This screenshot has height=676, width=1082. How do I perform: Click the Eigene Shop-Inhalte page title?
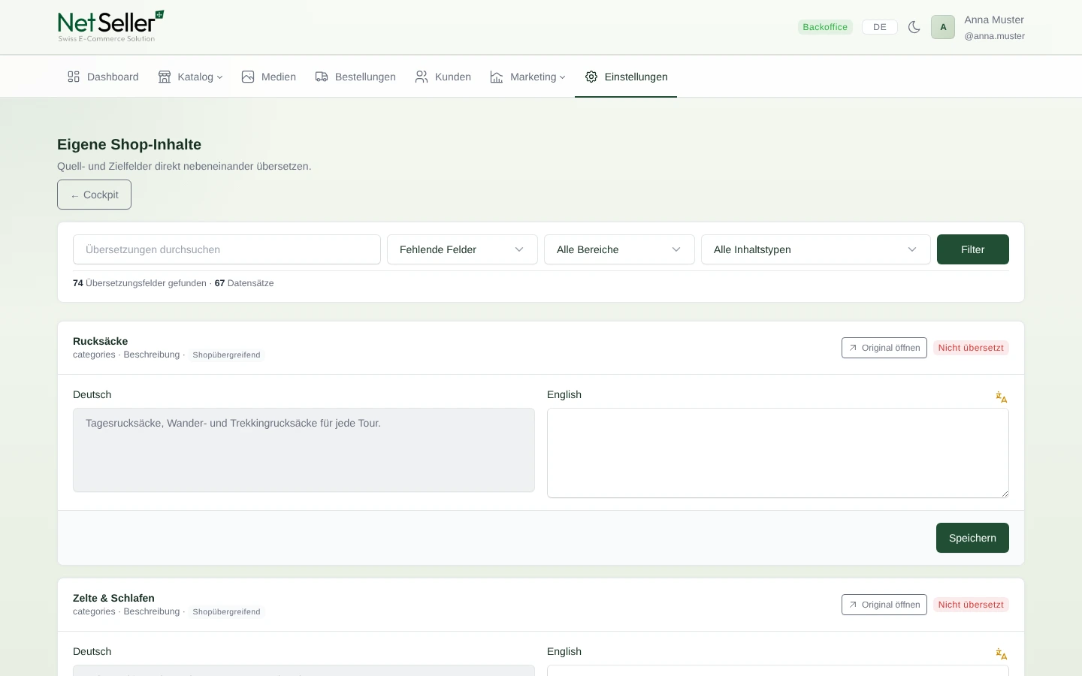129,144
